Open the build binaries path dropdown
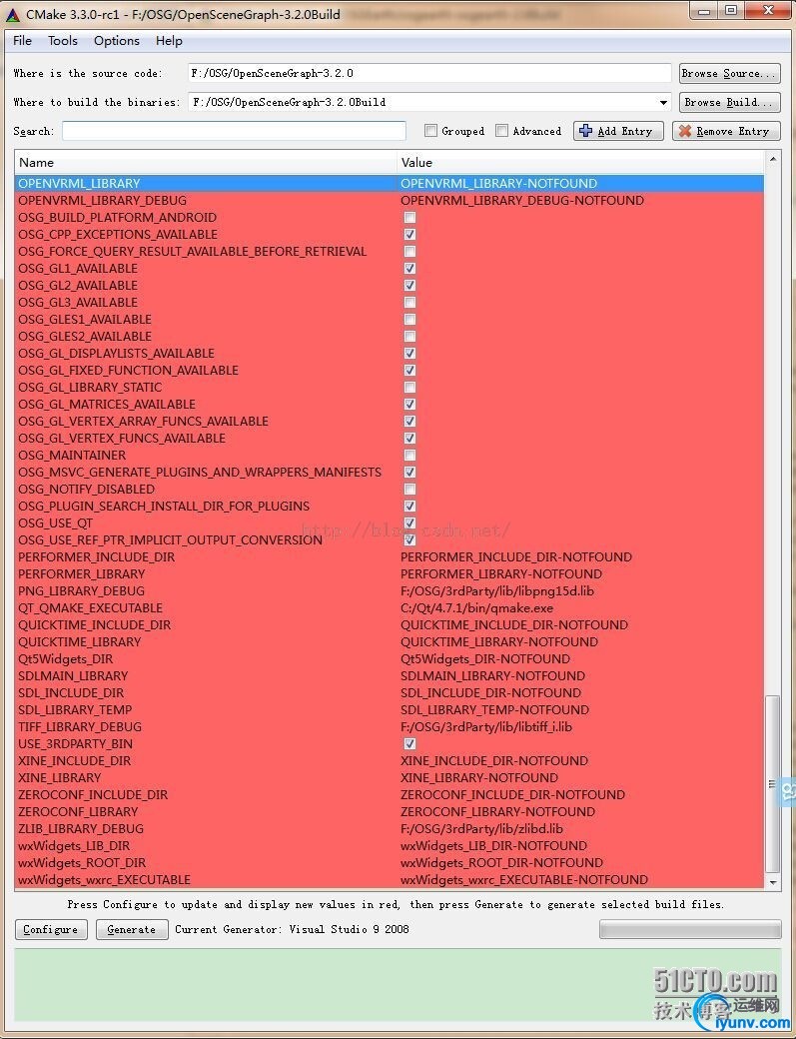Viewport: 796px width, 1039px height. point(663,102)
